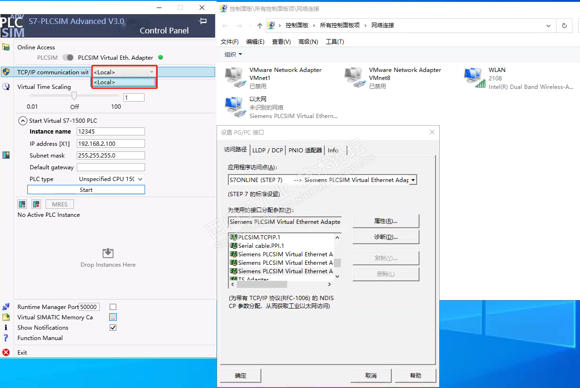Go forward in the network connections window

point(239,25)
